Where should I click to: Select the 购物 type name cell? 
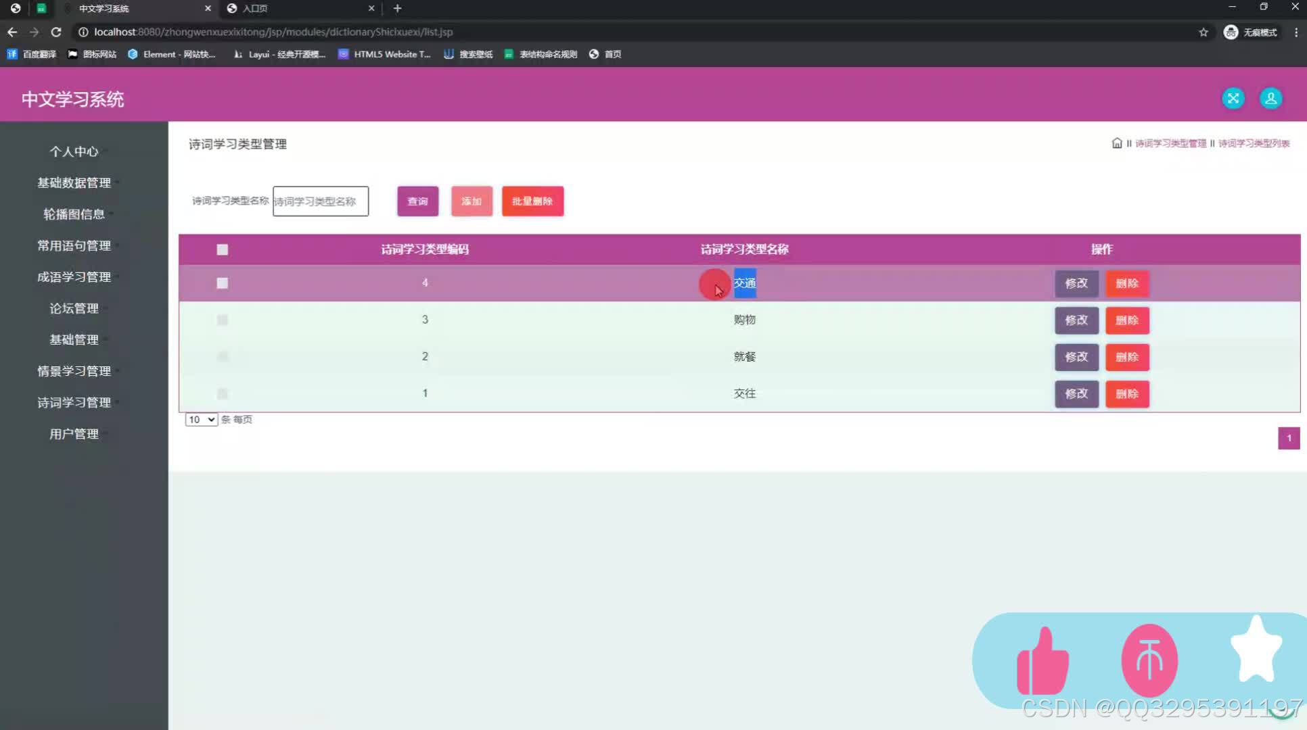coord(744,320)
